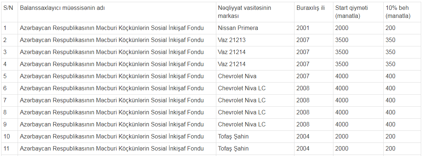423x156 pixels.
Task: Click the Start qiyməti (manatla) header
Action: pos(351,12)
